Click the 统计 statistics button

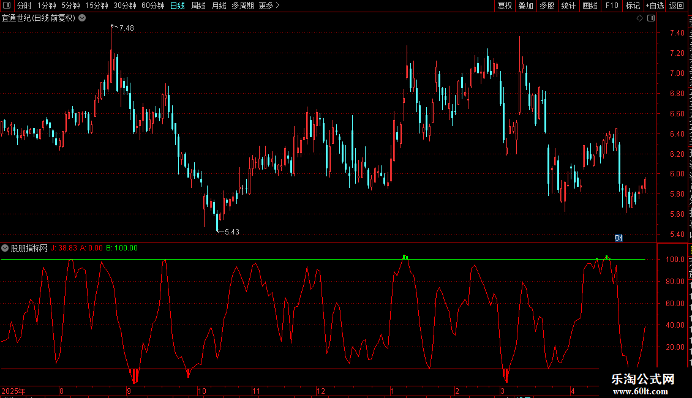coord(568,6)
